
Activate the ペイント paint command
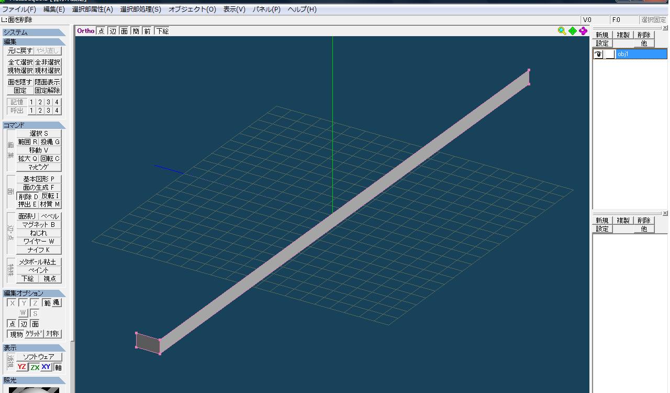(39, 270)
